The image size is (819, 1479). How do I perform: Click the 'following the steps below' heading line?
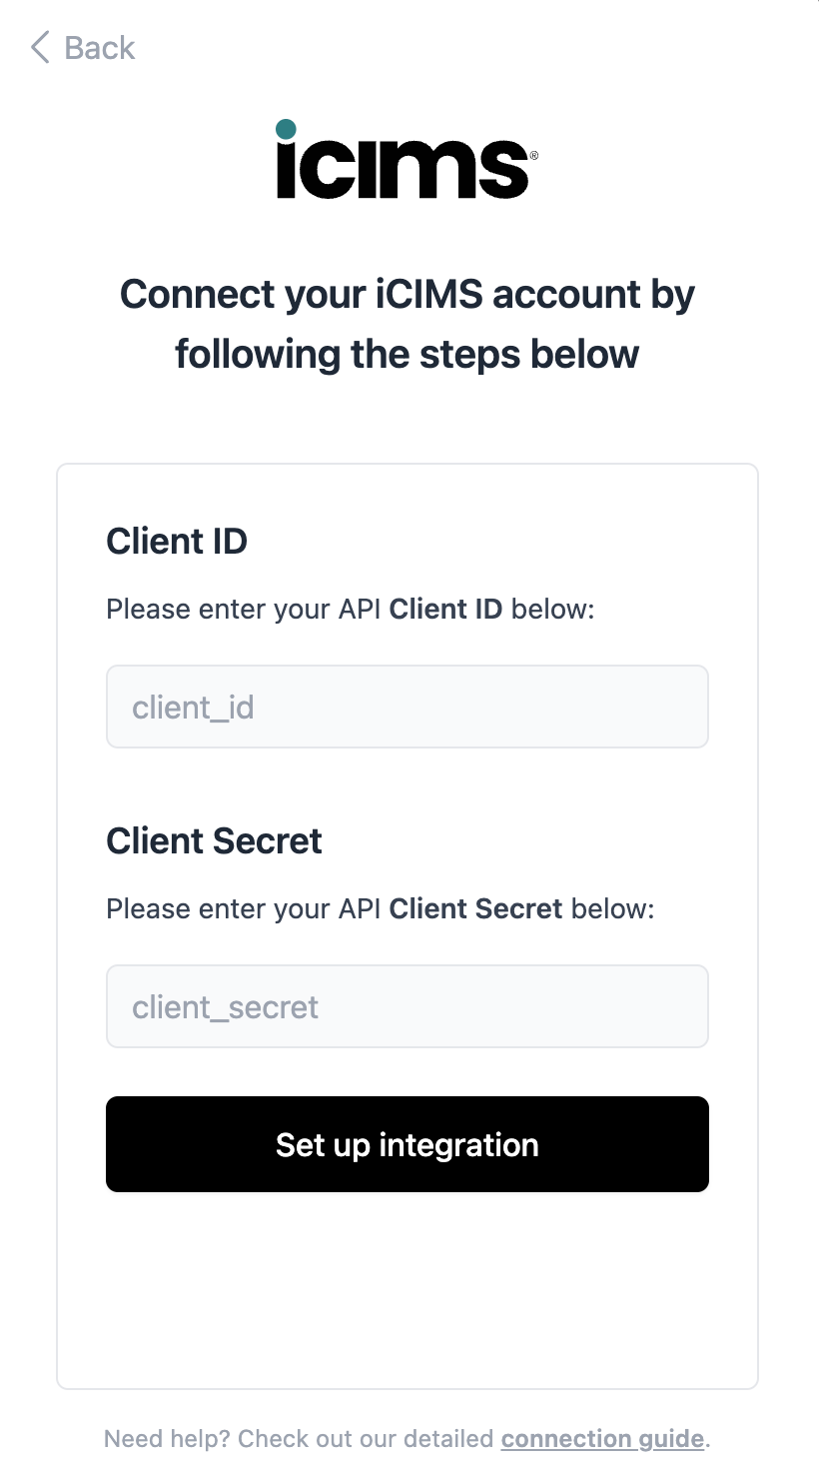408,354
